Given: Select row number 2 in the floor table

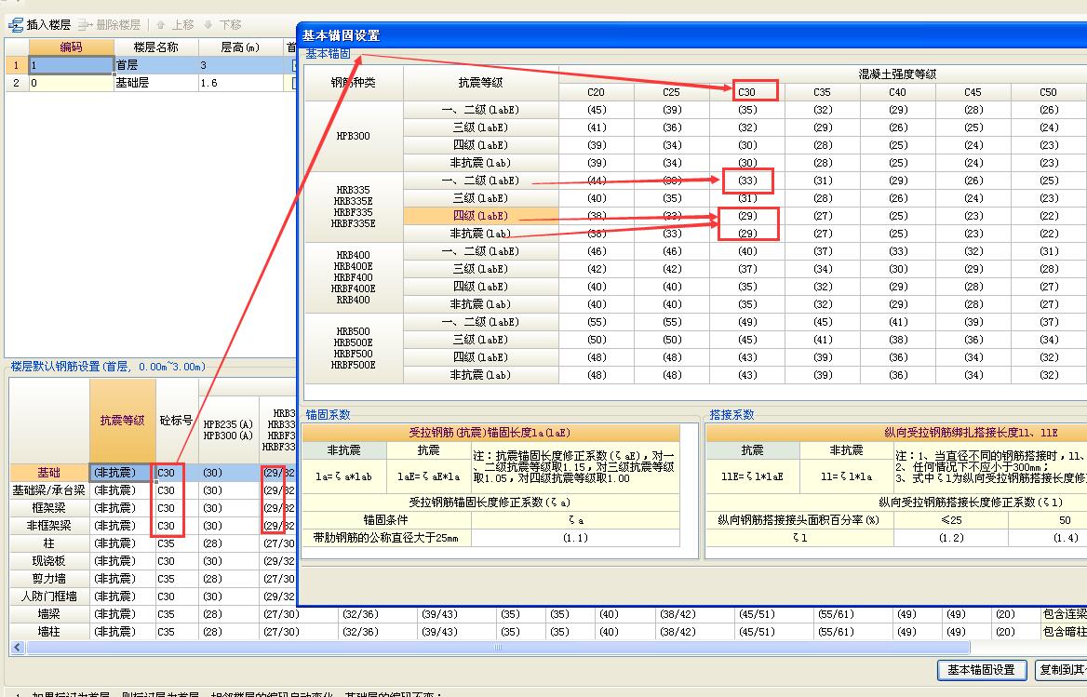Looking at the screenshot, I should (x=17, y=83).
